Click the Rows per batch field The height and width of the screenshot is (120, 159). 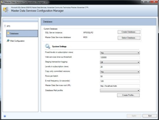[x=120, y=77]
